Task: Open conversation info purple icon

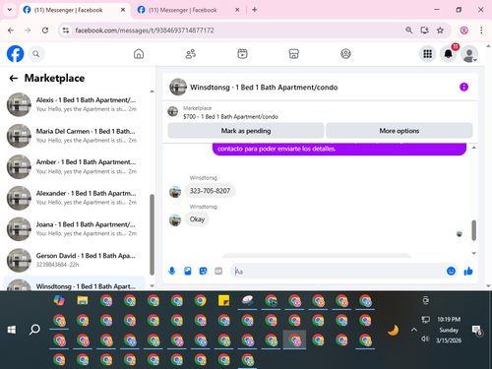Action: pos(463,87)
